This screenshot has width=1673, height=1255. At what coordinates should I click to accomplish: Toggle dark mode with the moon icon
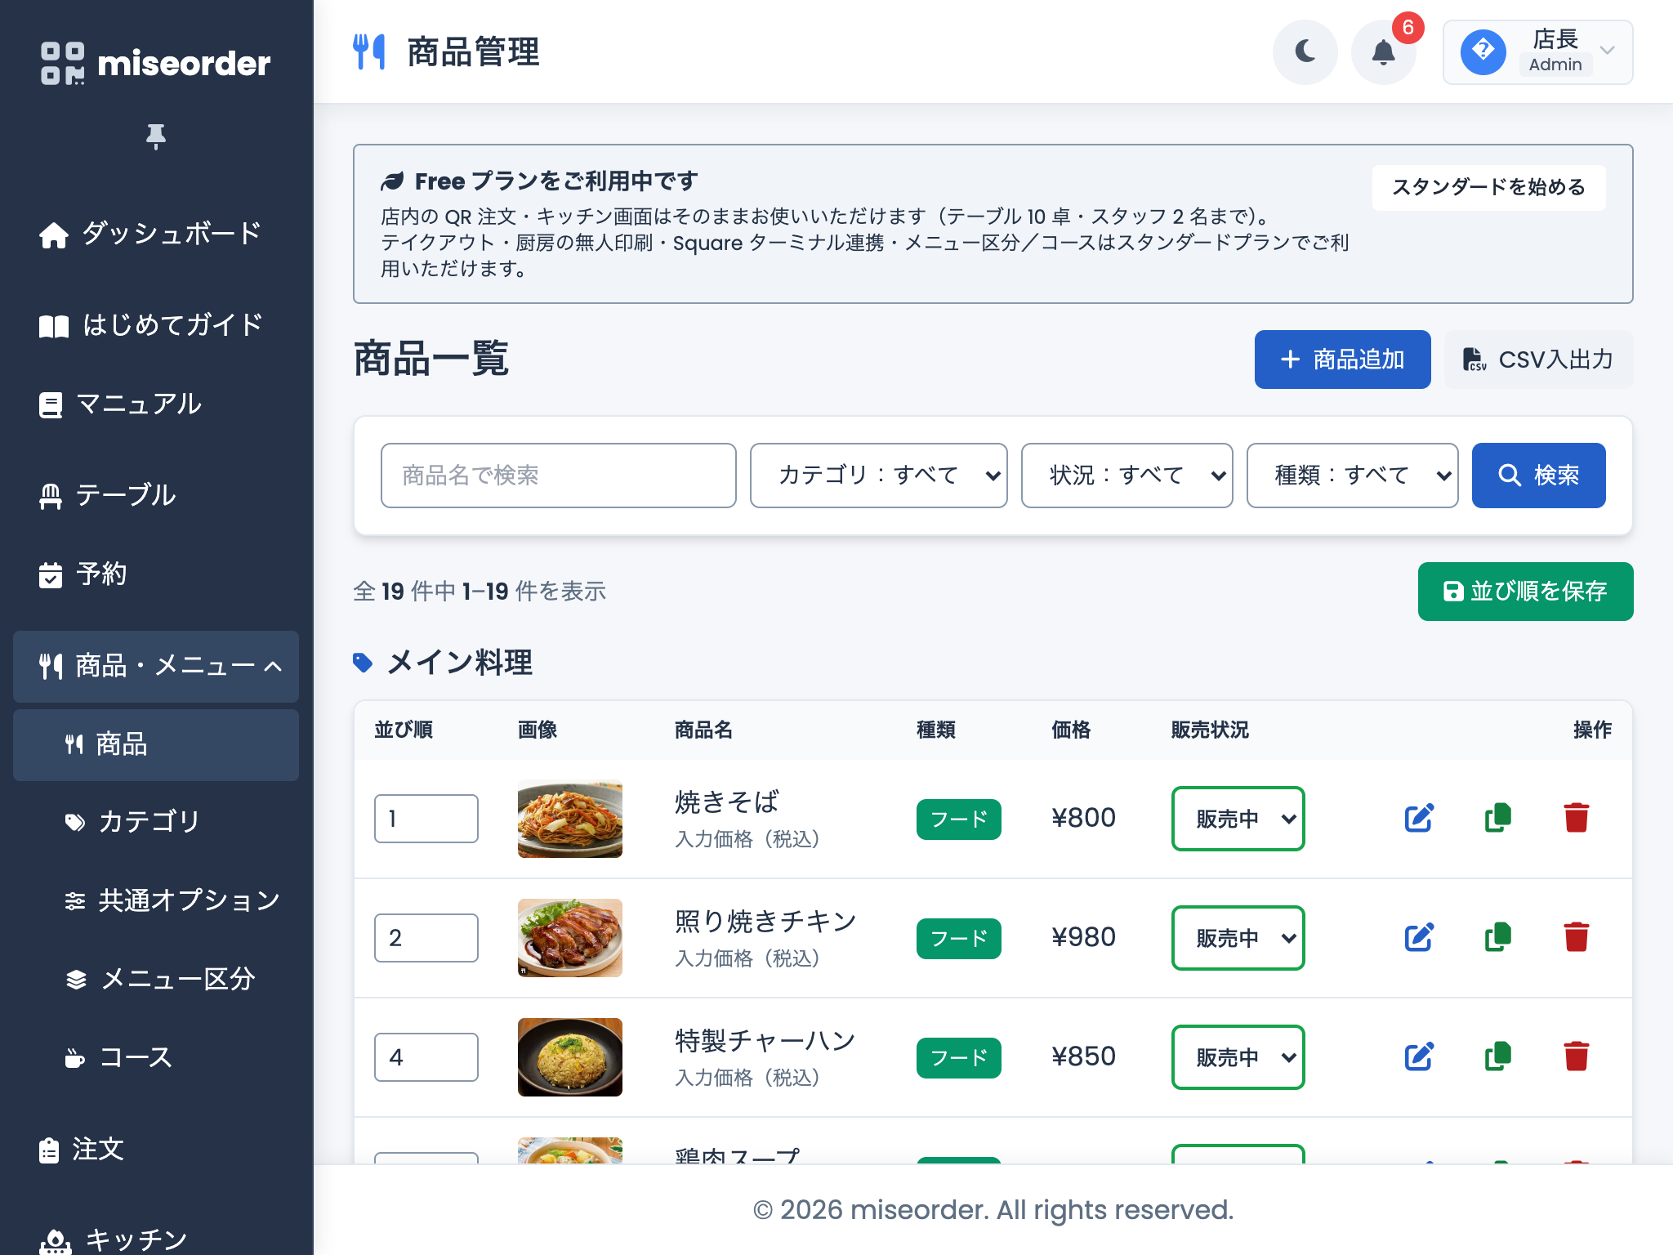pyautogui.click(x=1305, y=52)
